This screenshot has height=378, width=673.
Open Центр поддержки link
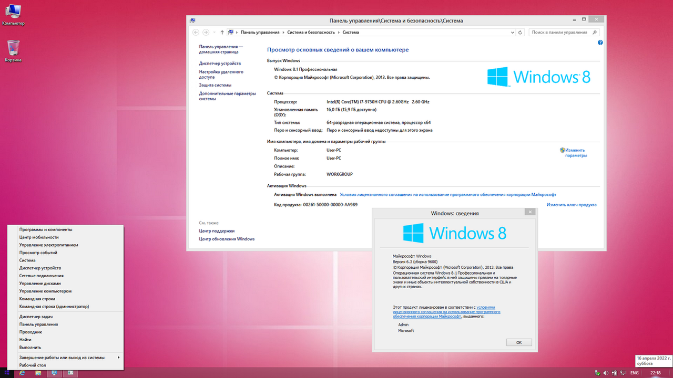tap(217, 231)
